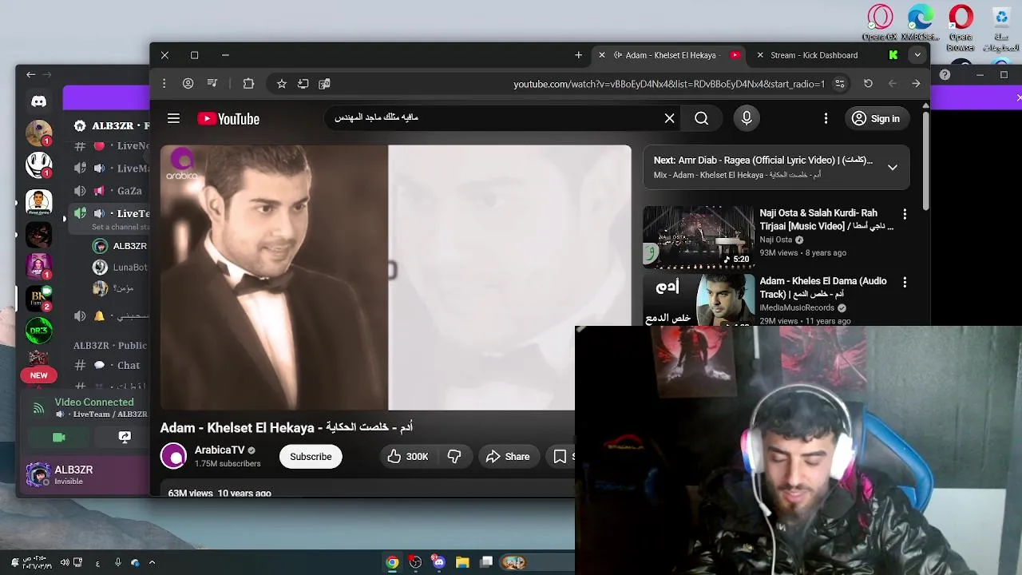Open Naji Osta & Salah Kurdi video title

click(826, 220)
